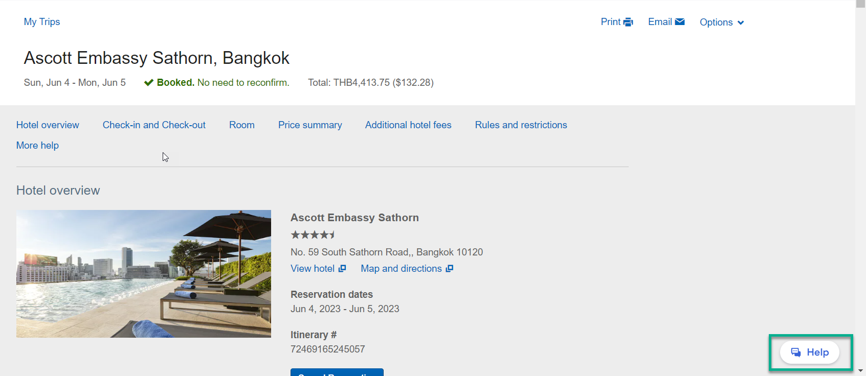
Task: Click the external link icon beside View hotel
Action: pyautogui.click(x=342, y=269)
